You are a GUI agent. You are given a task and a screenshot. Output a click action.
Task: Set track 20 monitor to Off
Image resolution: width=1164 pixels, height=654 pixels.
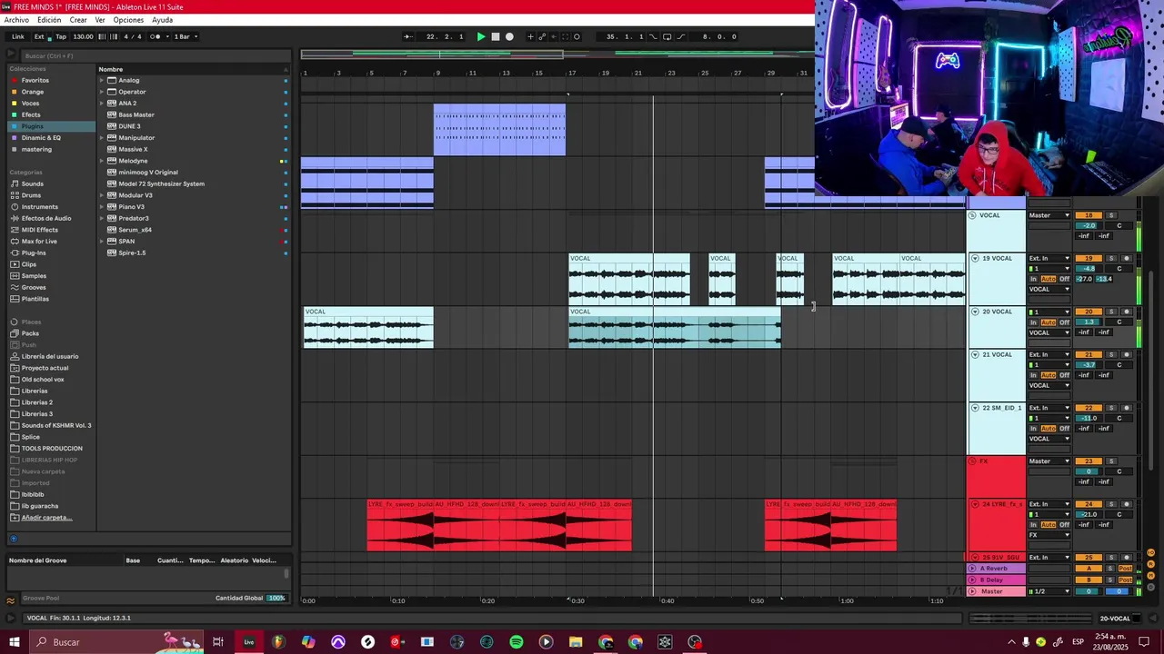click(1064, 322)
